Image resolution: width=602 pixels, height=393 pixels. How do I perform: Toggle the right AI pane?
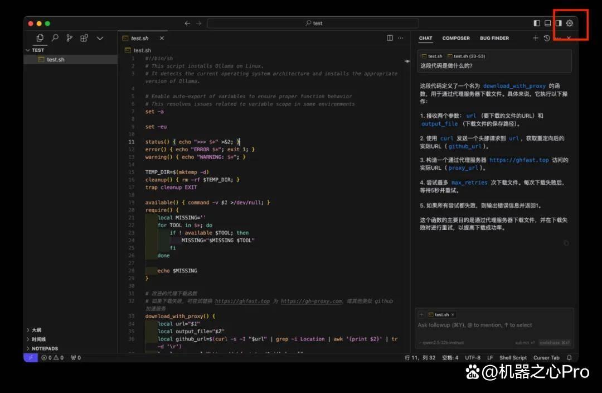tap(559, 23)
